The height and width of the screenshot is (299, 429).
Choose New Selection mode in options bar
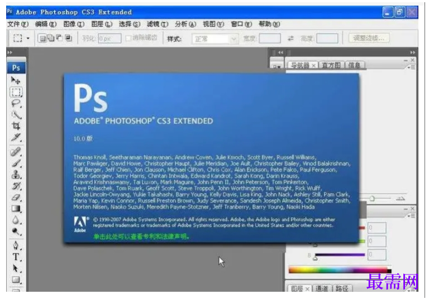tap(42, 38)
